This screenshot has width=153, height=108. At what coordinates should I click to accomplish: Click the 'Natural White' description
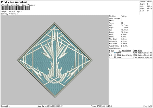pyautogui.click(x=127, y=55)
